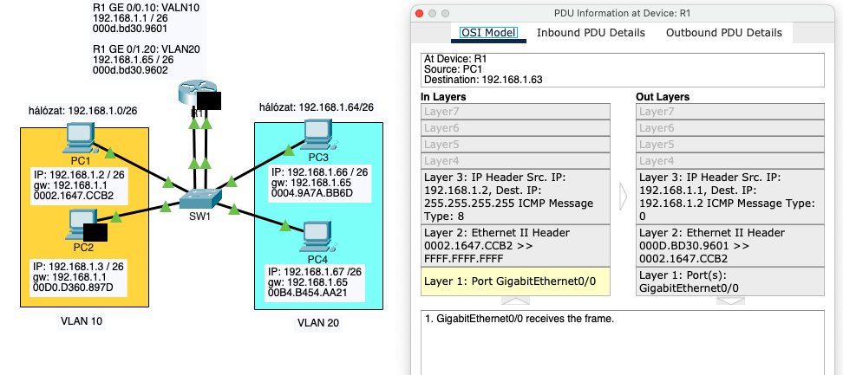Click the up arrow below In Layers
This screenshot has height=375, width=843.
point(515,301)
